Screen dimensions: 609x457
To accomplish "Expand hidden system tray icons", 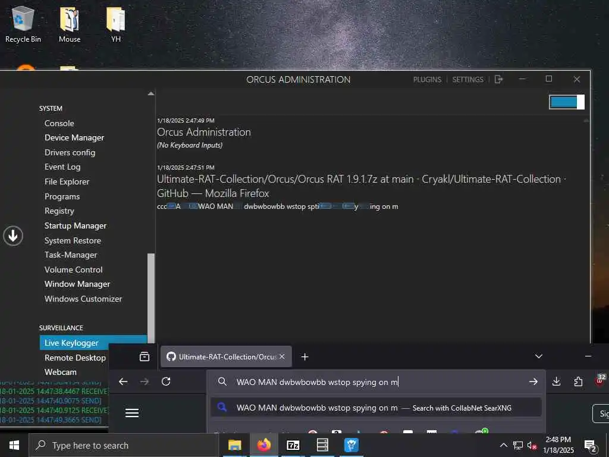I will click(503, 445).
